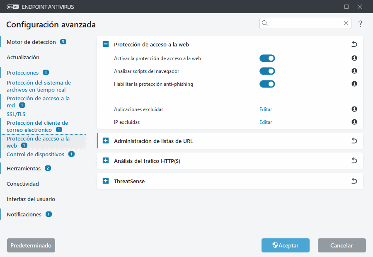Screen dimensions: 373x257
Task: Open Conectividad category
Action: coord(23,184)
